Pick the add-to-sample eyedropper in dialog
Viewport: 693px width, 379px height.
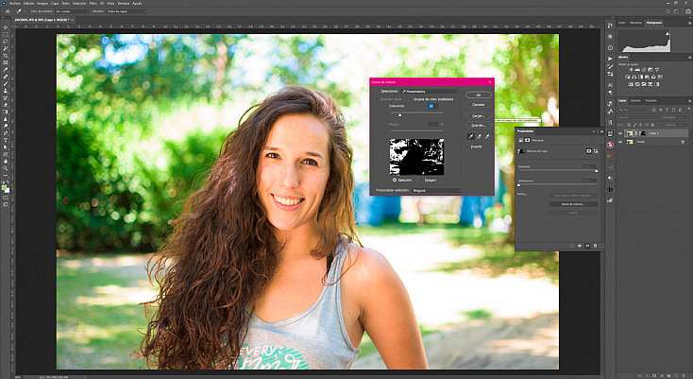click(x=479, y=137)
